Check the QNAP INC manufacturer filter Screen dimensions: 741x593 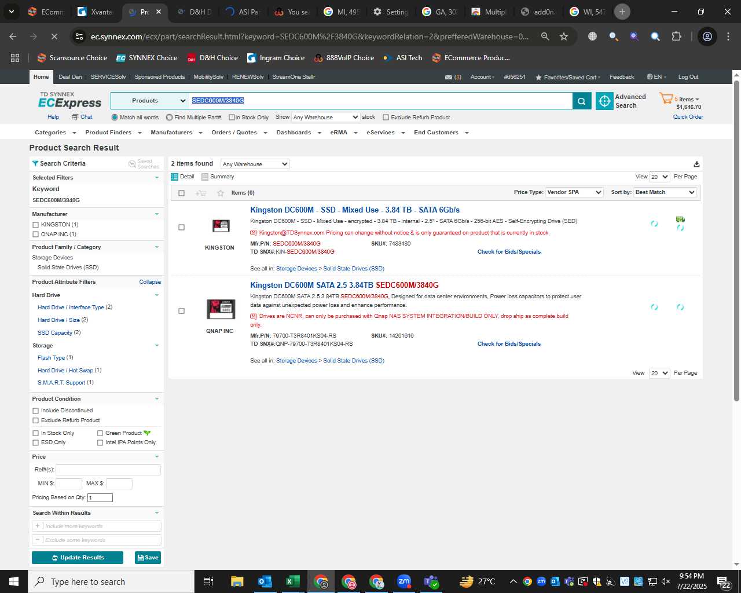(x=36, y=235)
